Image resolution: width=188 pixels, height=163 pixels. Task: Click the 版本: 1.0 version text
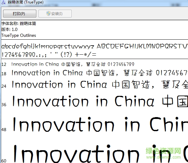tap(9, 29)
